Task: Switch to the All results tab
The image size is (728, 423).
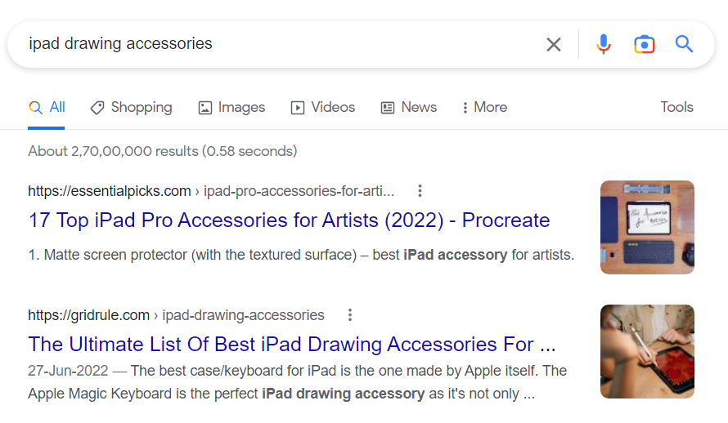Action: point(47,108)
